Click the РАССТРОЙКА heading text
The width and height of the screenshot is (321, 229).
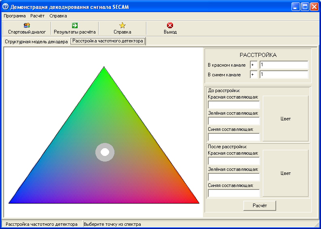pos(258,55)
